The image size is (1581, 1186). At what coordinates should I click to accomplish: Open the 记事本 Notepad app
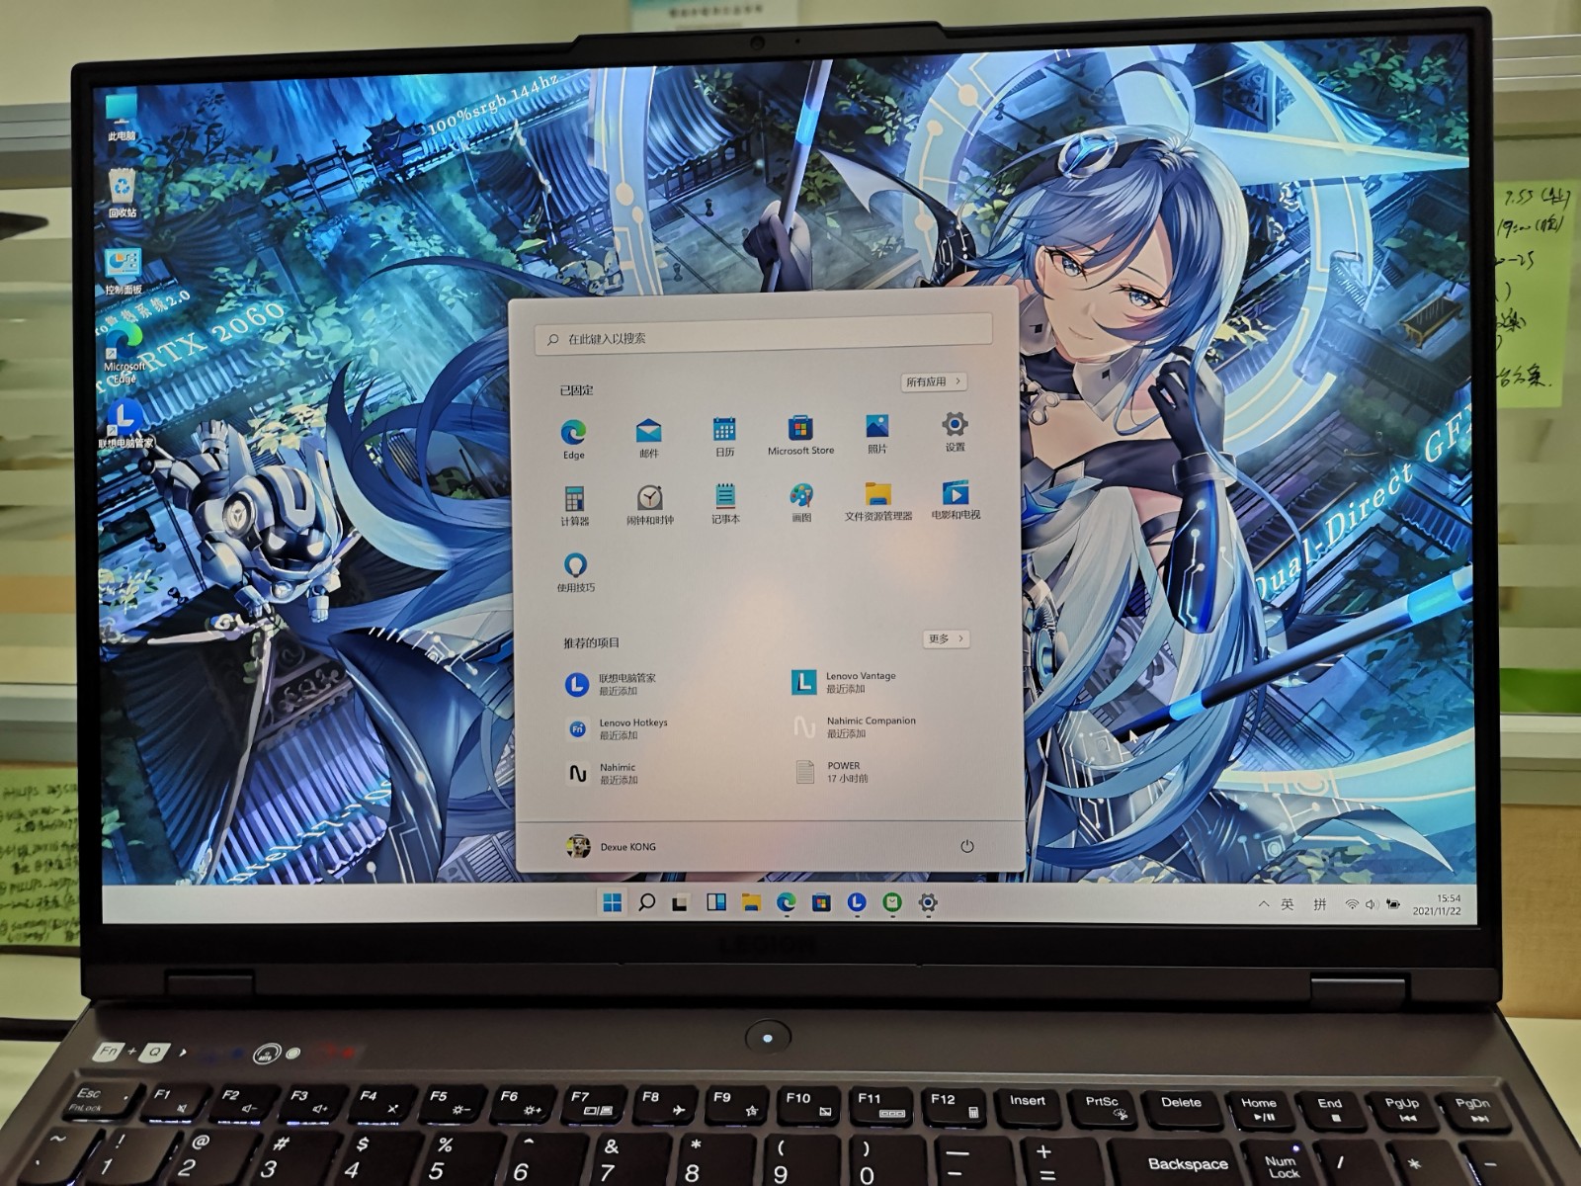coord(725,502)
